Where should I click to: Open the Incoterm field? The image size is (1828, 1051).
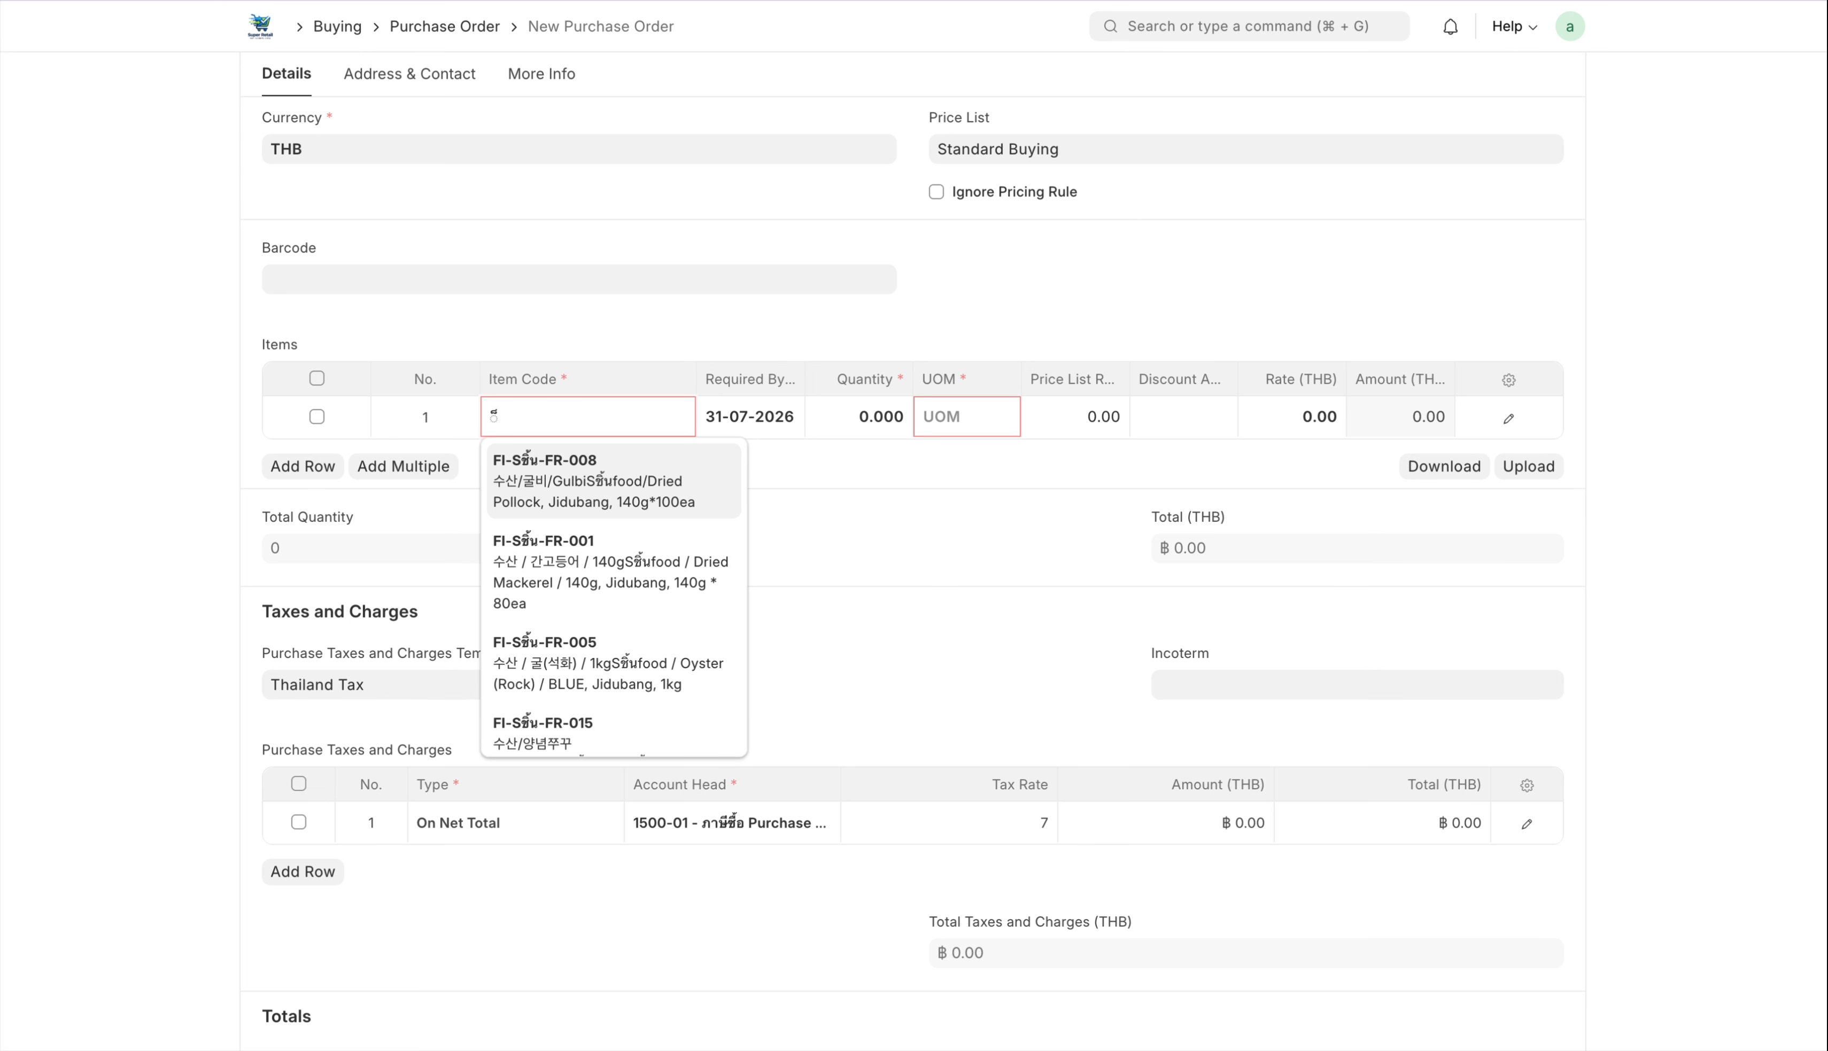point(1357,684)
